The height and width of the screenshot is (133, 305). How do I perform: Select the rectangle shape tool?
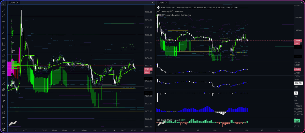[x=4, y=44]
